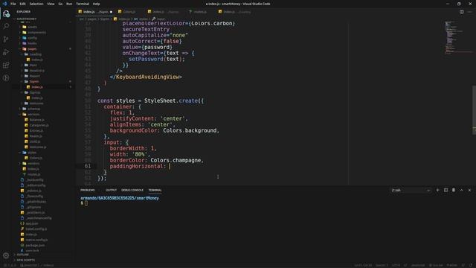Click the KeyboardAvoidingView closing tag
The height and width of the screenshot is (268, 476).
tap(146, 77)
